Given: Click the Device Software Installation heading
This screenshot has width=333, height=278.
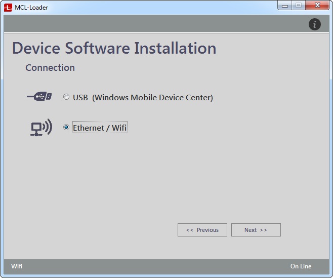Looking at the screenshot, I should coord(114,48).
